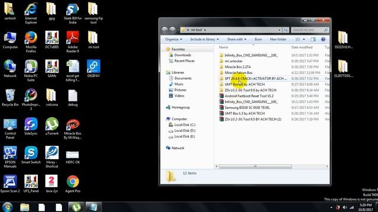The image size is (378, 212).
Task: Click the Search mi tool field
Action: [x=309, y=30]
